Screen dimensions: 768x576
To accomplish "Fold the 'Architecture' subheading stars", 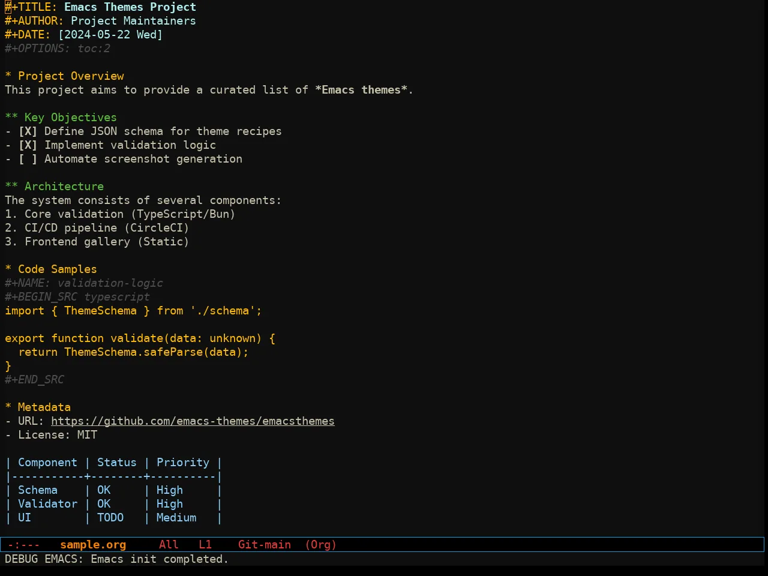I will point(11,187).
